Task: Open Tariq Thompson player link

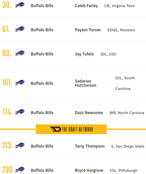Action: point(90,146)
